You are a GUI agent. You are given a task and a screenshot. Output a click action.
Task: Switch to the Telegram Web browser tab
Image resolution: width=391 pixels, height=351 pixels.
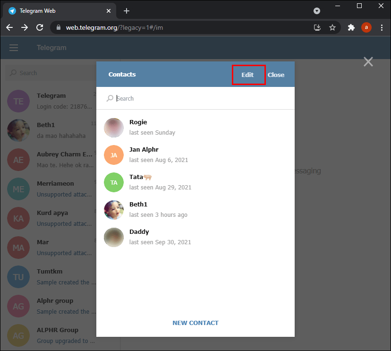tap(57, 10)
